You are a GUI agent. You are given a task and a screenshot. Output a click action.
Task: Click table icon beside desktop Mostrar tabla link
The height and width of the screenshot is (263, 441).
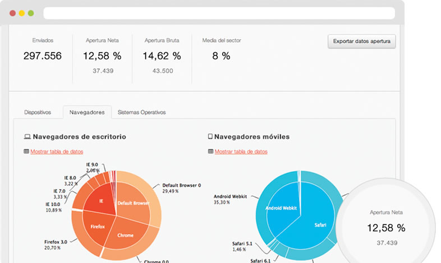pyautogui.click(x=26, y=152)
